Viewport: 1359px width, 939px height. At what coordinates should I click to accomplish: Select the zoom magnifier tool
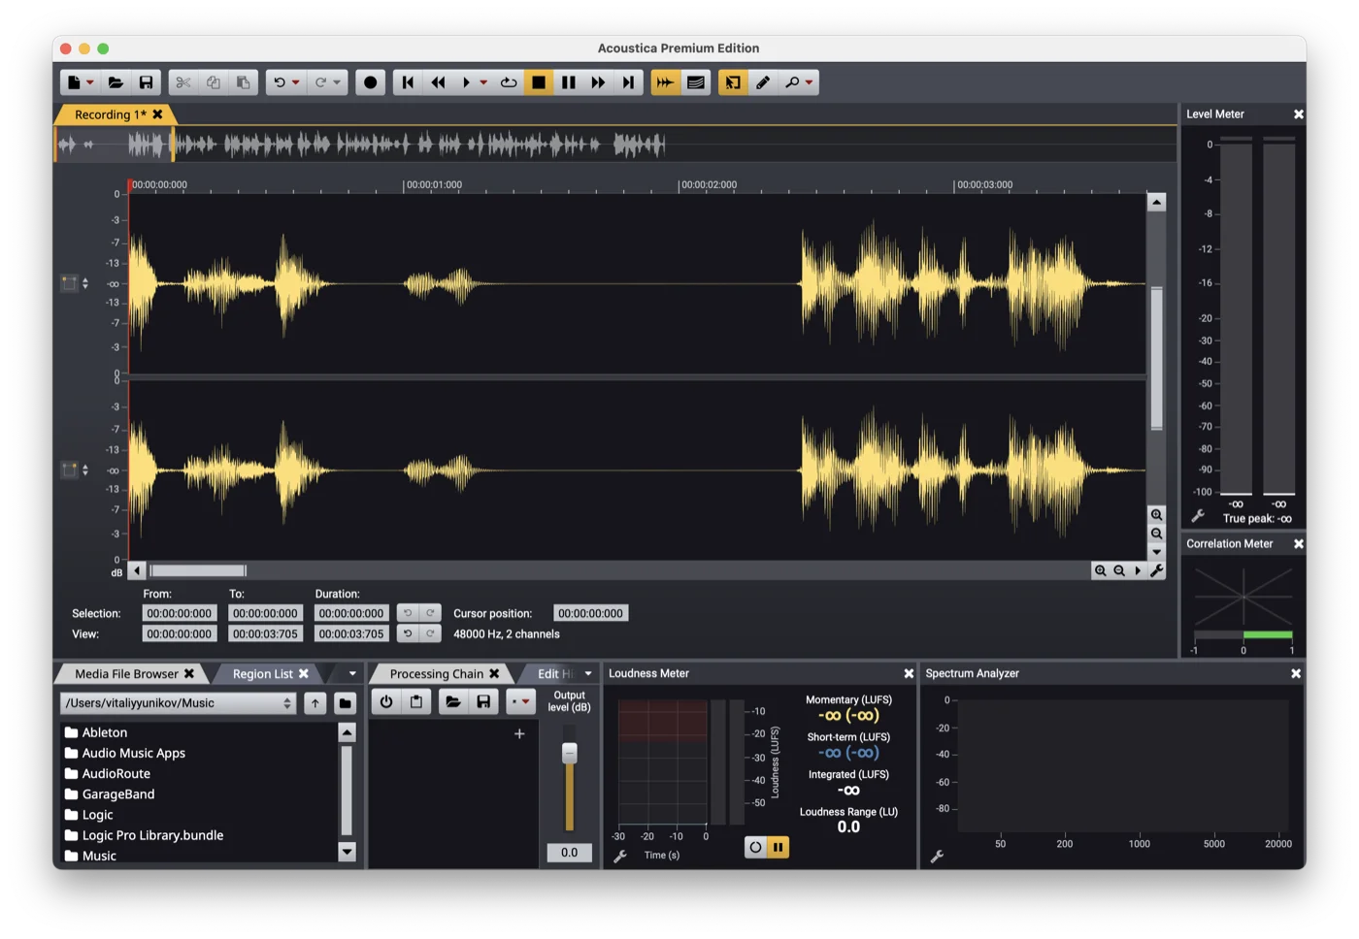click(792, 82)
